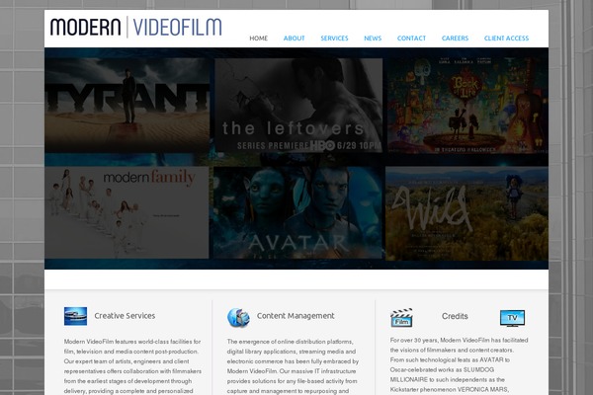Click the paragraph starting 'For over 30 years'
The image size is (593, 395).
(460, 364)
